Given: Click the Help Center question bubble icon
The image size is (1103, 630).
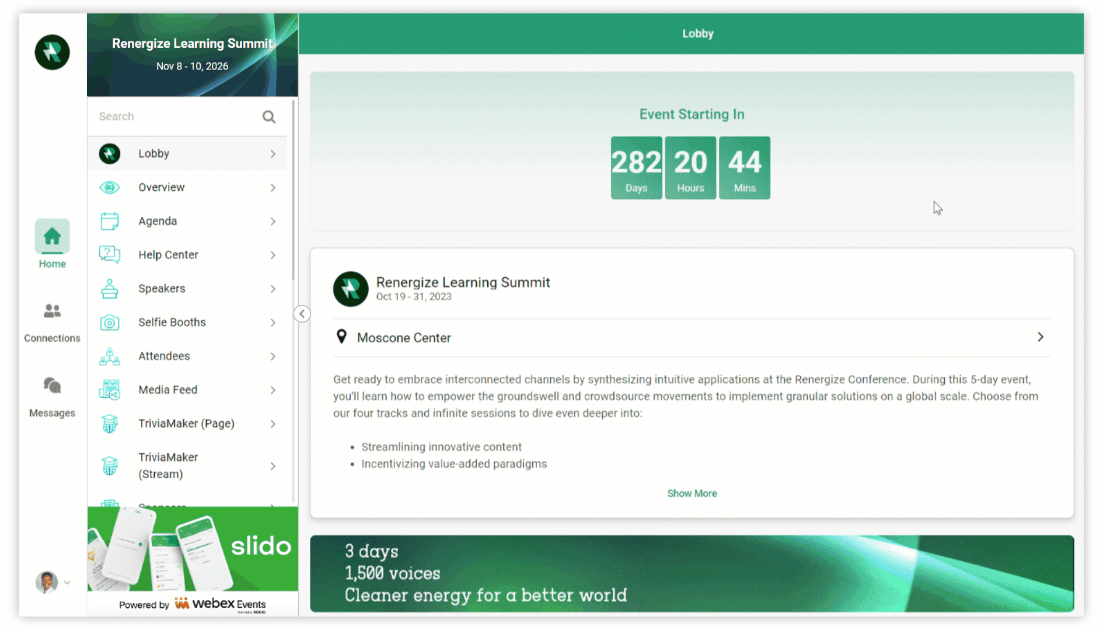Looking at the screenshot, I should tap(110, 254).
